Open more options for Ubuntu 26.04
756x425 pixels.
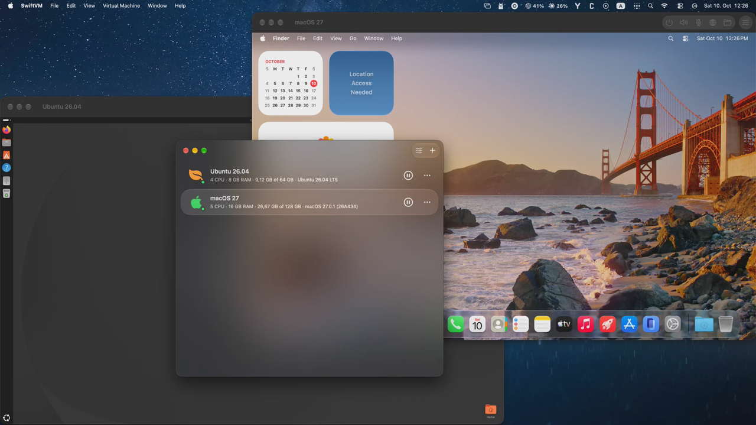[427, 176]
